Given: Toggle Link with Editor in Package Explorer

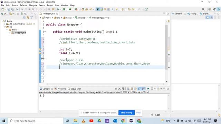Looking at the screenshot, I should (28, 18).
